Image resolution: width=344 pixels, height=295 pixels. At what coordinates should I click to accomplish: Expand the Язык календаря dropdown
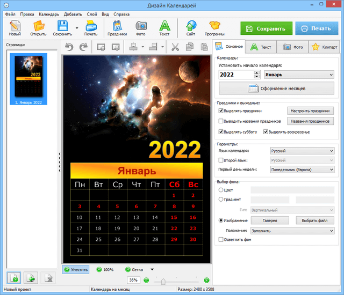point(302,151)
